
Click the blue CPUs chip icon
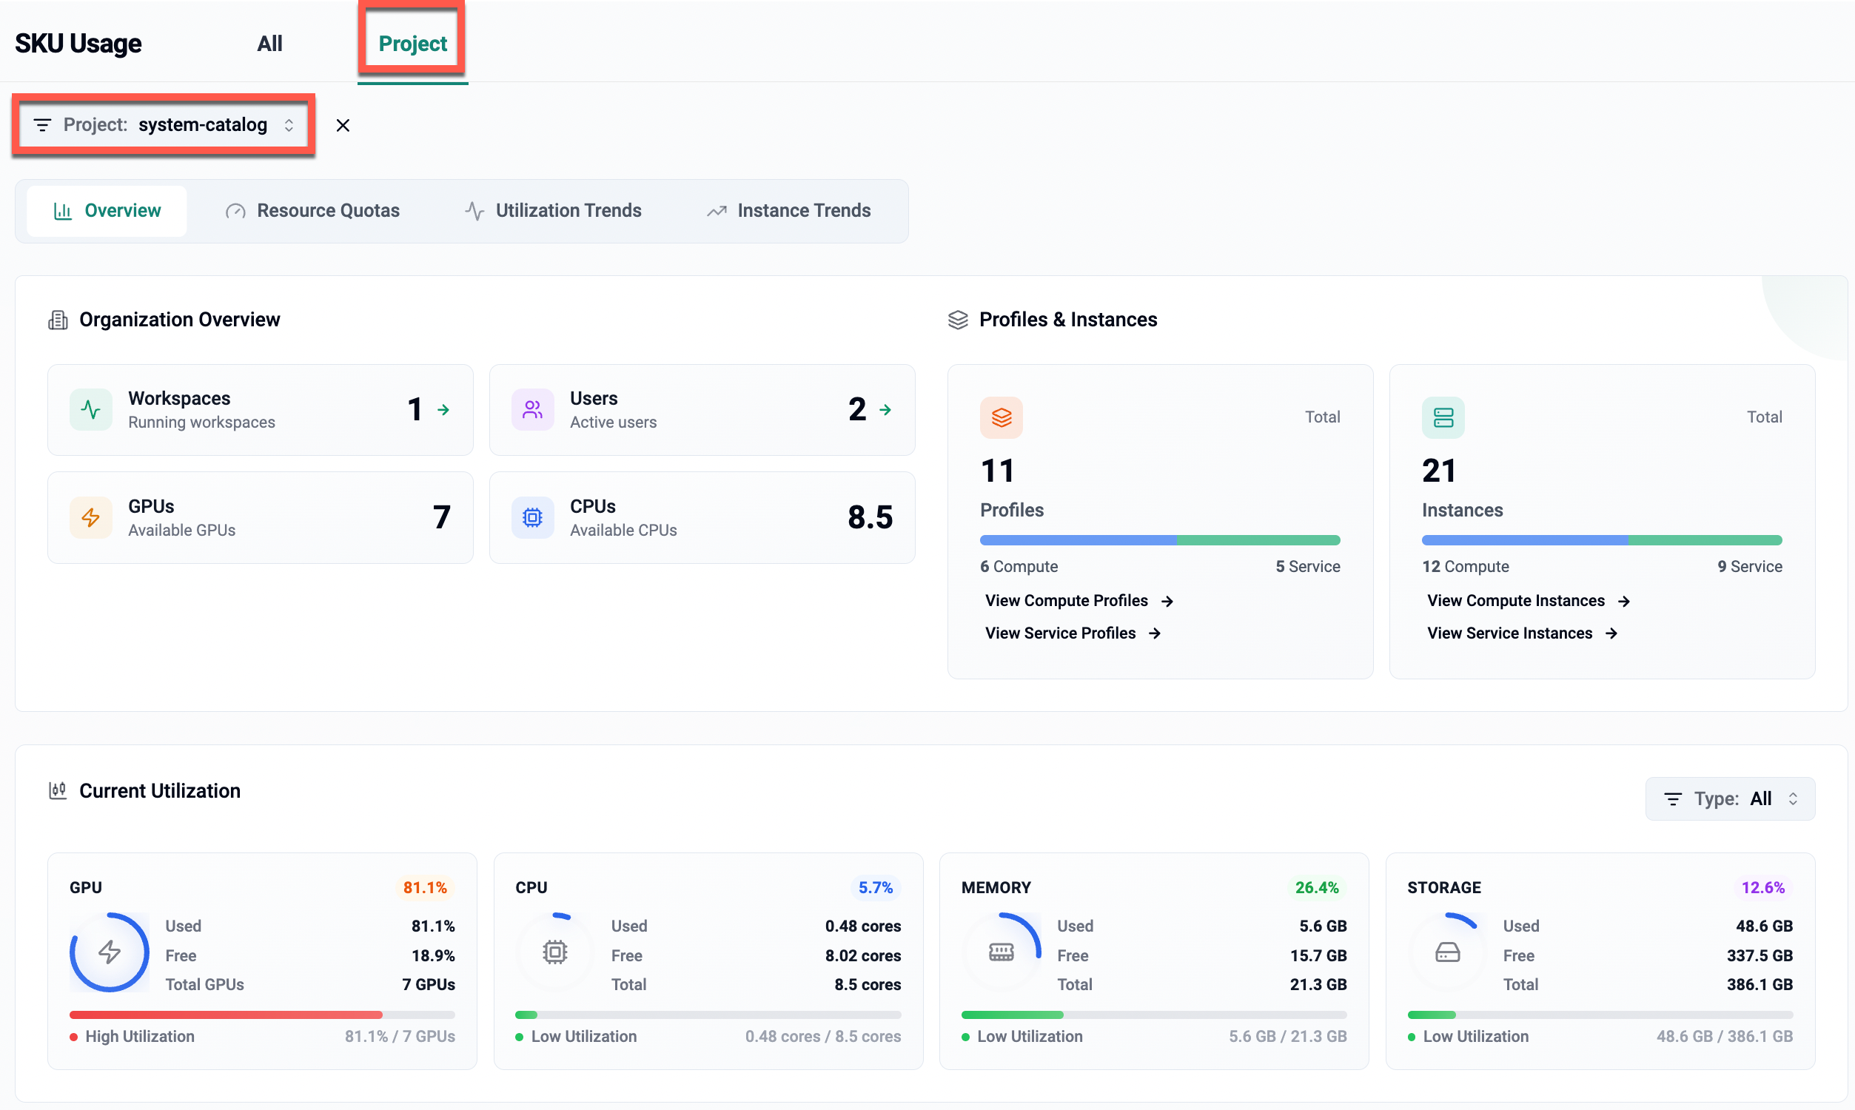[531, 517]
